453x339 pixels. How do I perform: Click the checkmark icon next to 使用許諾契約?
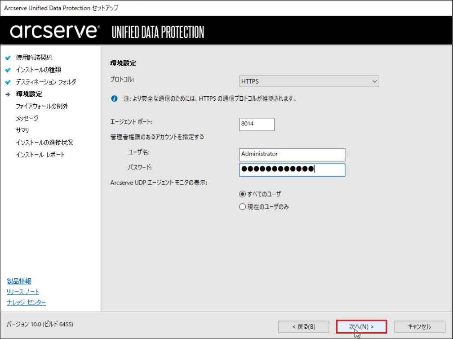8,58
